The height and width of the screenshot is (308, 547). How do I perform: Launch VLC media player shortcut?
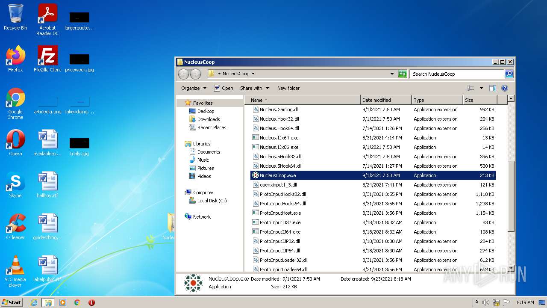(15, 271)
